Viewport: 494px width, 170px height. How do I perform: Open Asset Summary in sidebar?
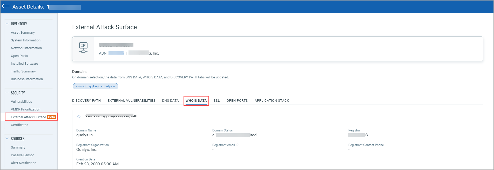23,33
